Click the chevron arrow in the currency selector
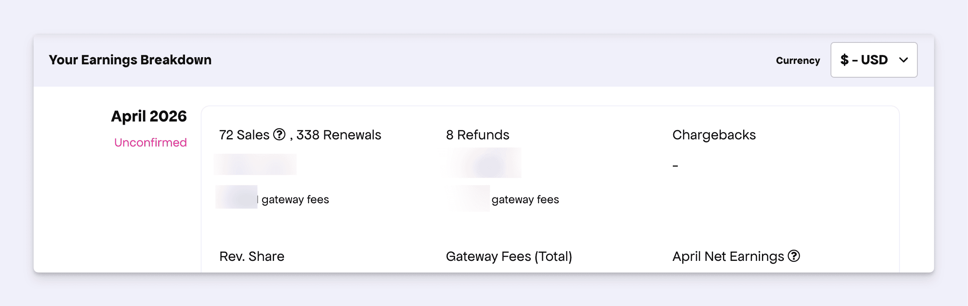 point(903,60)
